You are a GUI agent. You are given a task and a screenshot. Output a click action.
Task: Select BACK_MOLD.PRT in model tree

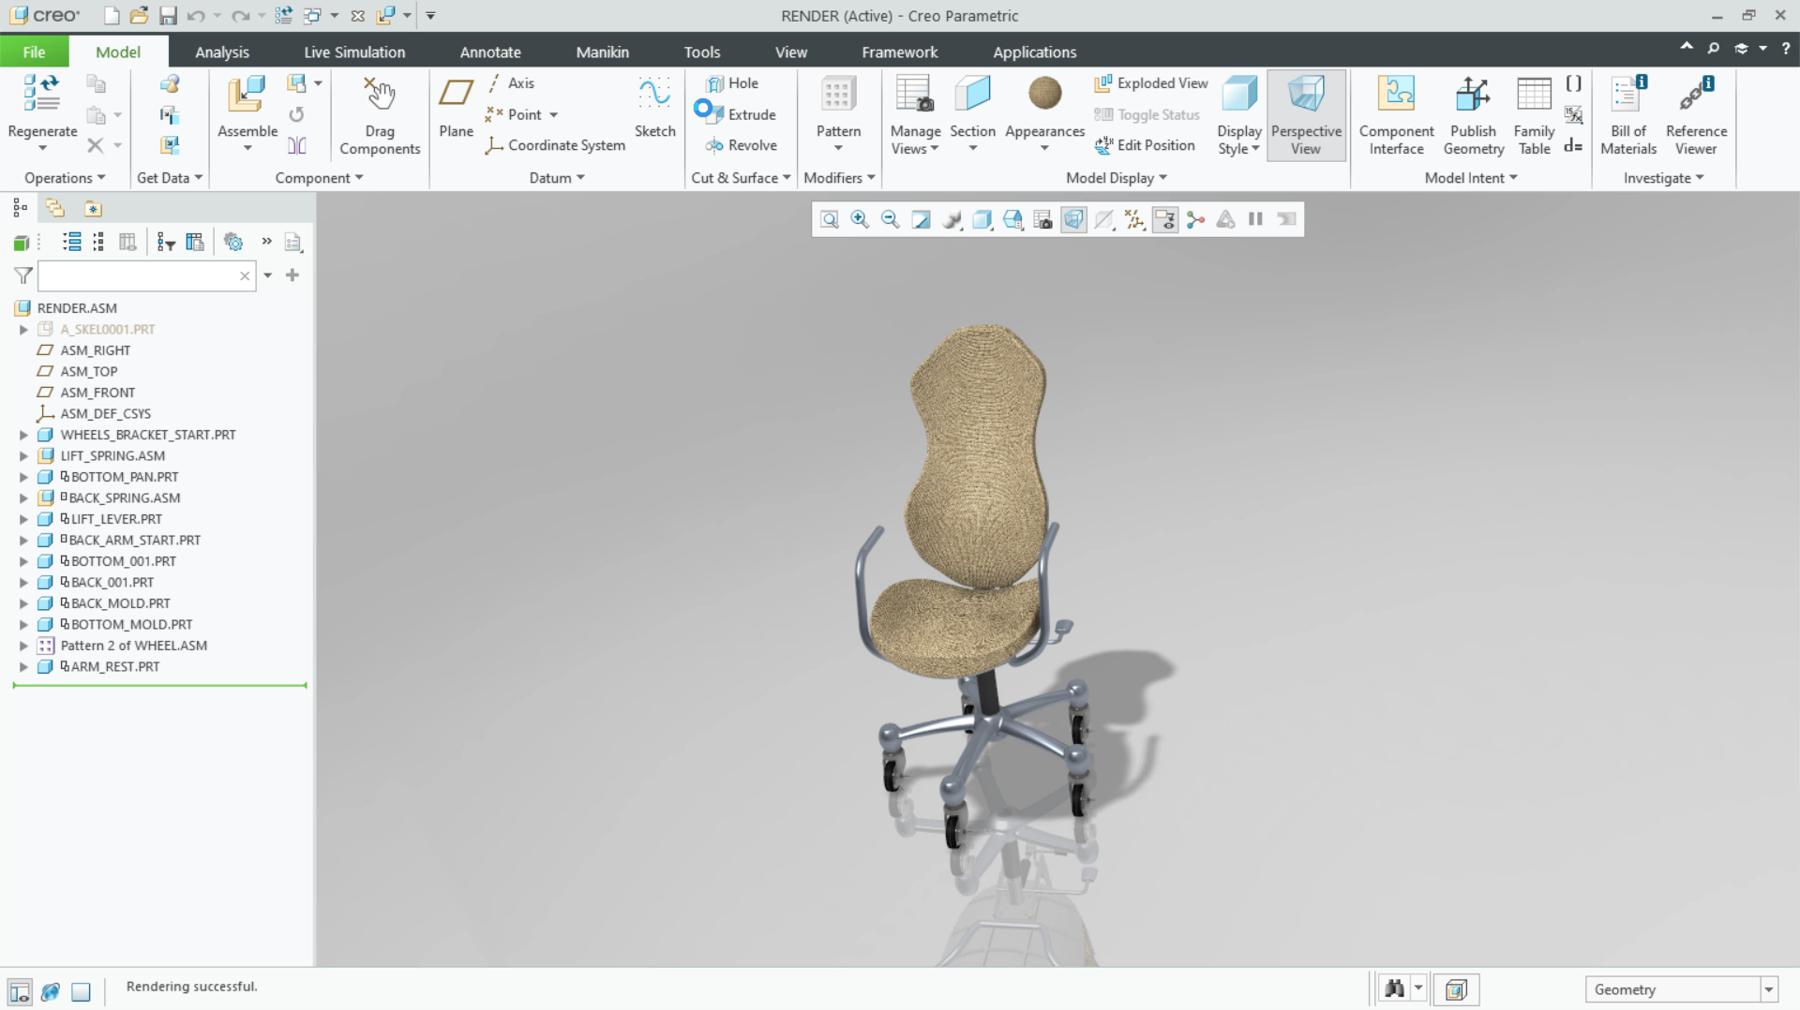[x=121, y=603]
